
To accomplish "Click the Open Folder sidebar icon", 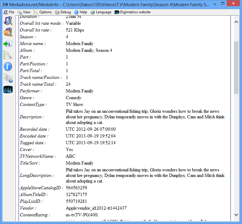I will click(x=8, y=32).
